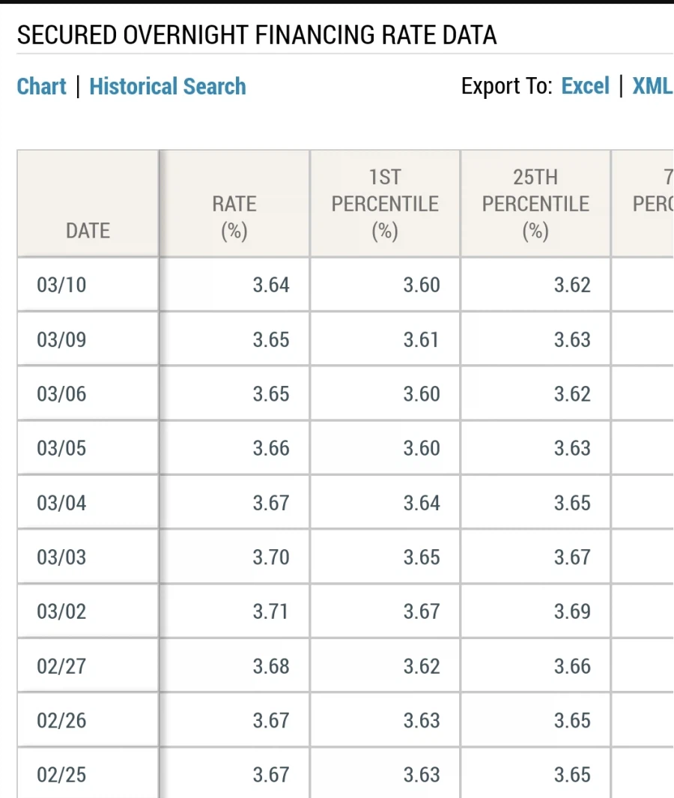Select the 03/09 date cell

(61, 339)
